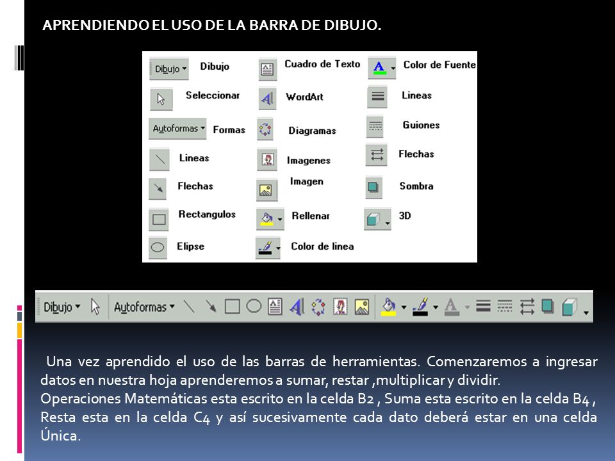
Task: Click the 'Color de linea' label text
Action: pos(322,246)
